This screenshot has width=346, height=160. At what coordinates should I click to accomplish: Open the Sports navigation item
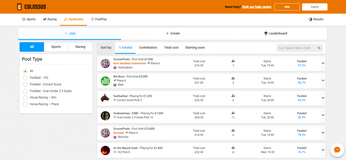point(29,19)
